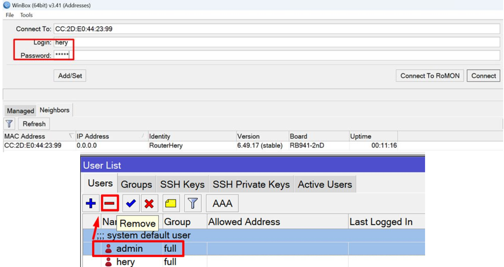This screenshot has height=267, width=504.
Task: Switch to the Groups tab
Action: click(136, 184)
